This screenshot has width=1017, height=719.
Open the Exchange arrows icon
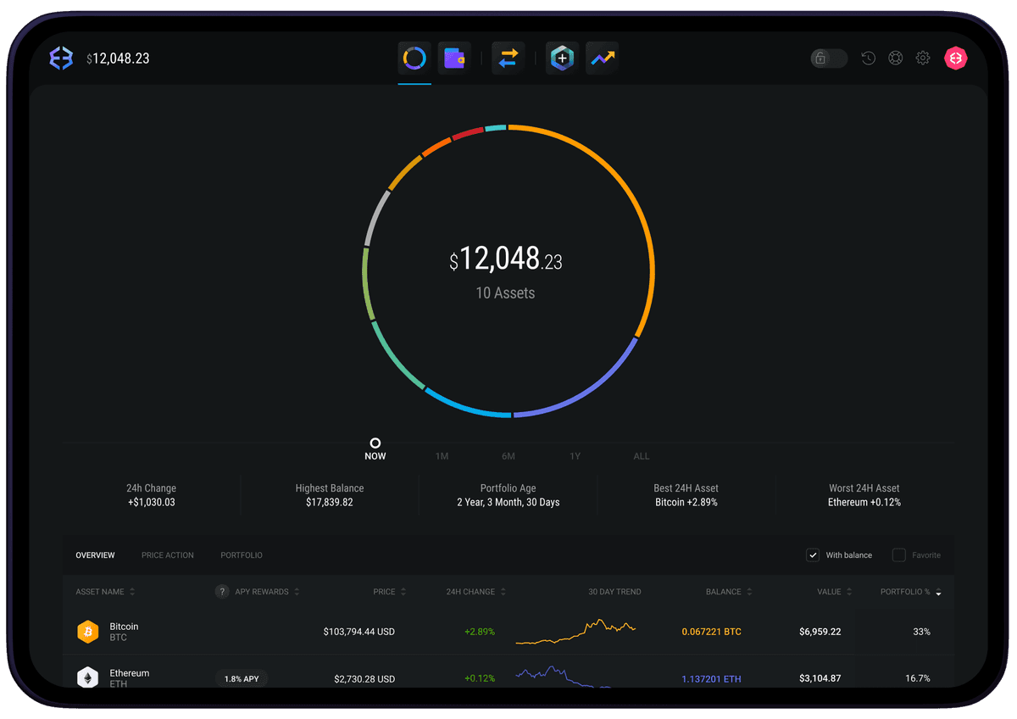click(508, 59)
